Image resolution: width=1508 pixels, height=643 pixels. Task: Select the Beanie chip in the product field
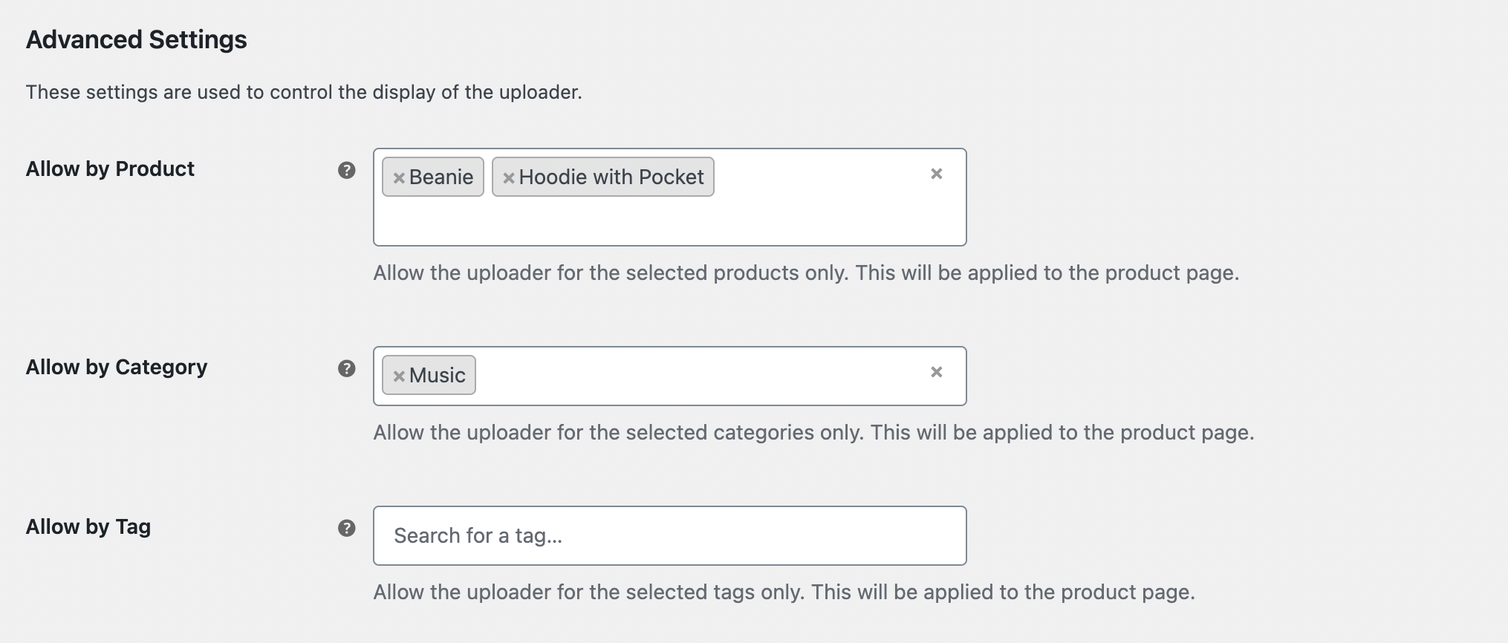pos(442,177)
